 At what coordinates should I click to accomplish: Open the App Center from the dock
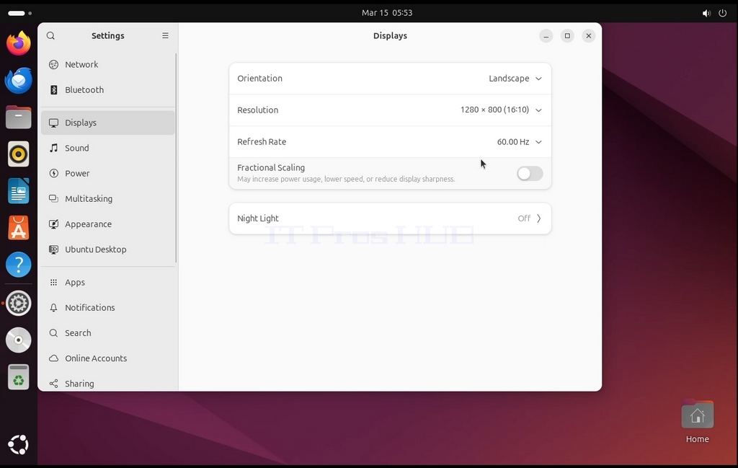[18, 228]
